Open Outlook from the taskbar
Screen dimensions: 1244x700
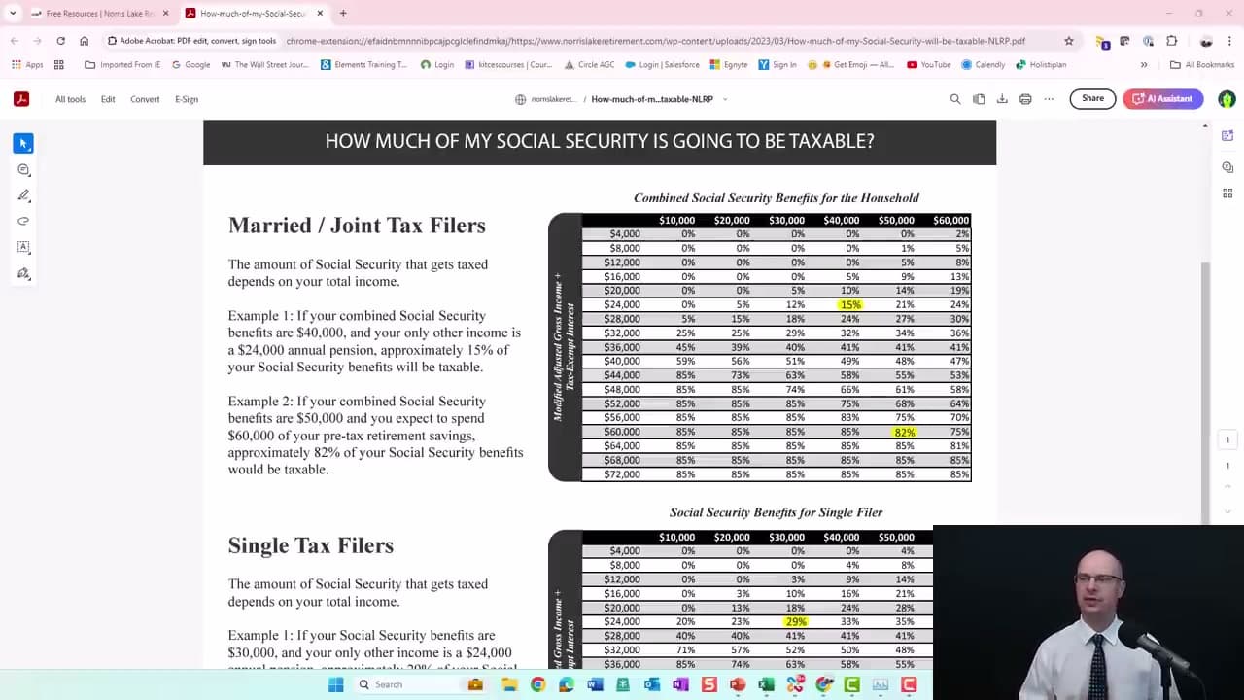[652, 684]
